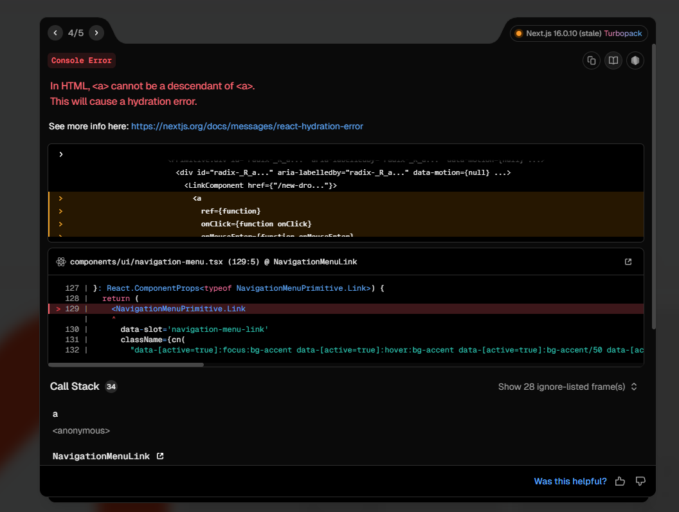
Task: Give thumbs down feedback
Action: coord(640,481)
